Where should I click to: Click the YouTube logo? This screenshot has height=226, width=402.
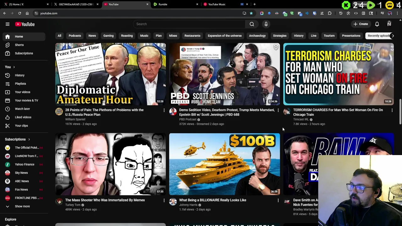pyautogui.click(x=24, y=24)
